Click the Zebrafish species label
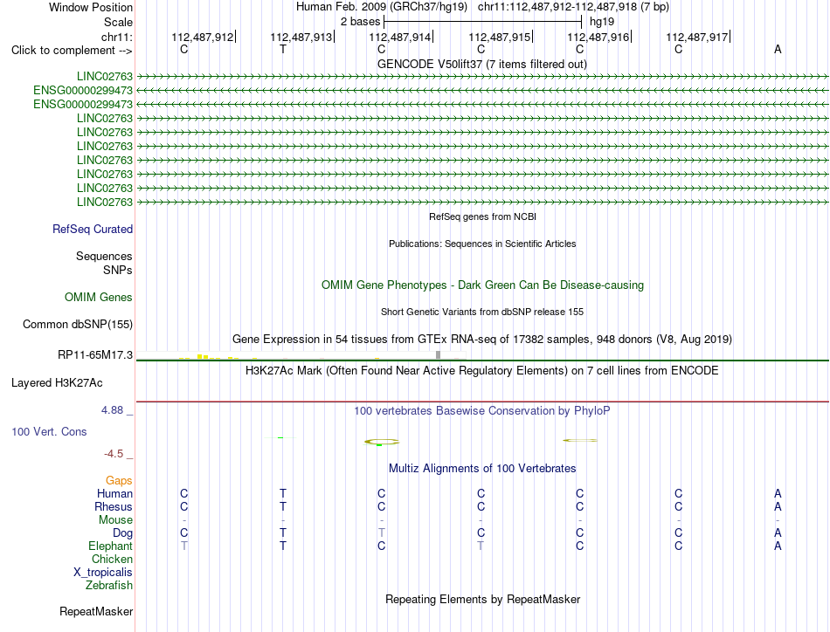Image resolution: width=830 pixels, height=632 pixels. [109, 586]
